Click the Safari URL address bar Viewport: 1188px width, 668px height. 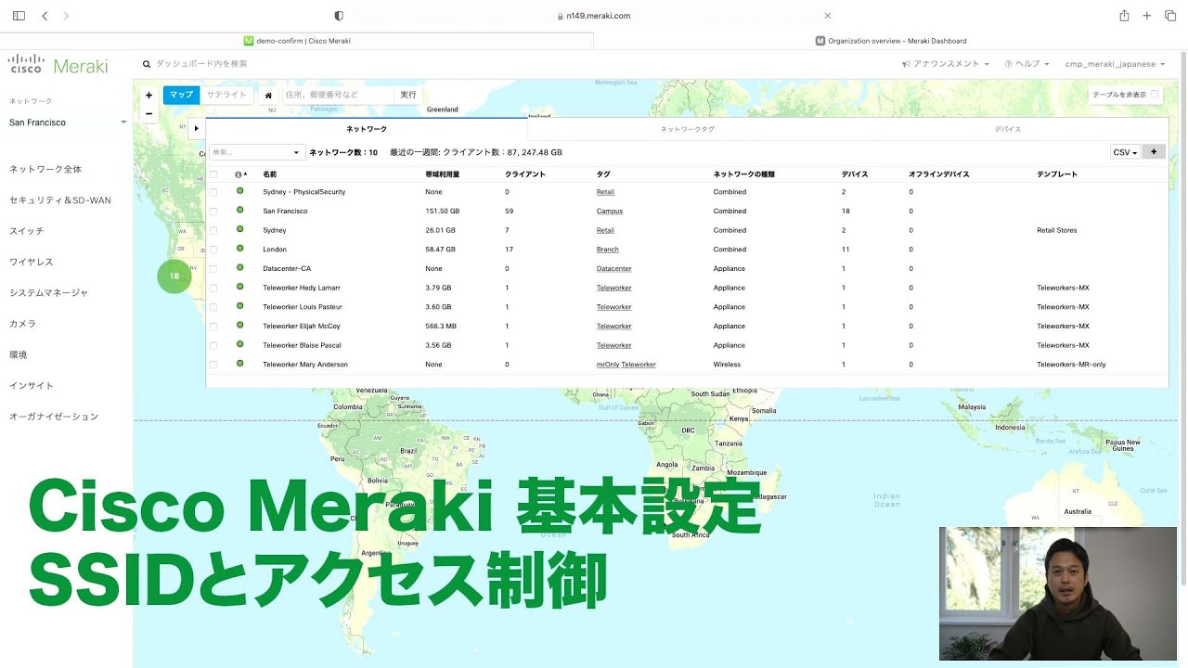point(594,16)
